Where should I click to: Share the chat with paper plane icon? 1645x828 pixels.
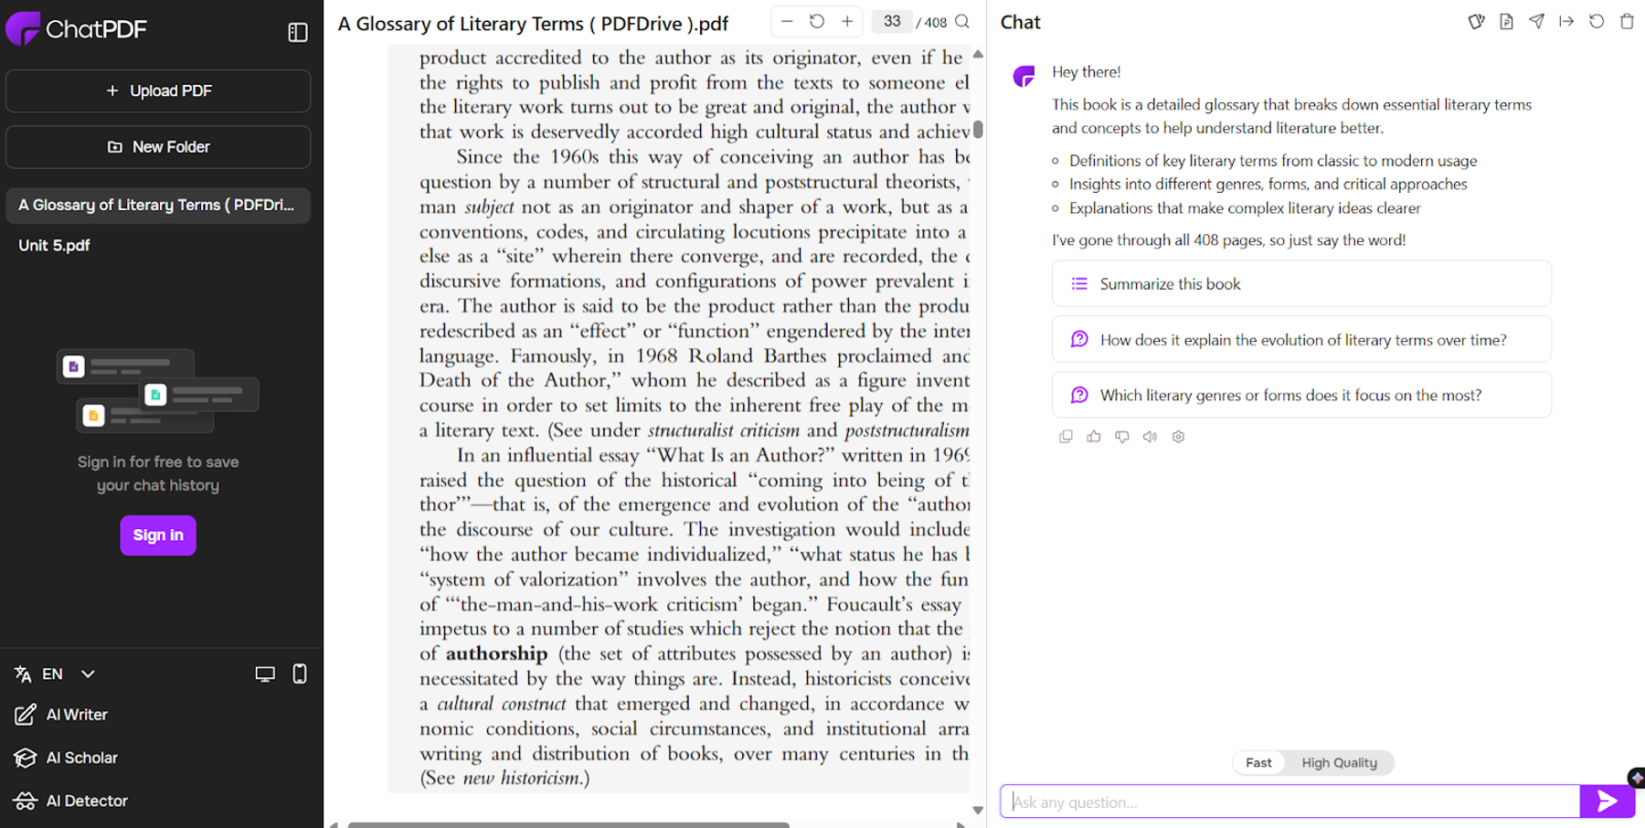[x=1536, y=21]
